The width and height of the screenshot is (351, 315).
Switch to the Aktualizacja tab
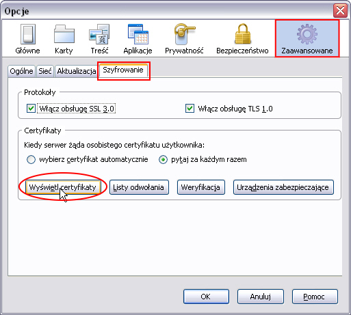point(77,71)
